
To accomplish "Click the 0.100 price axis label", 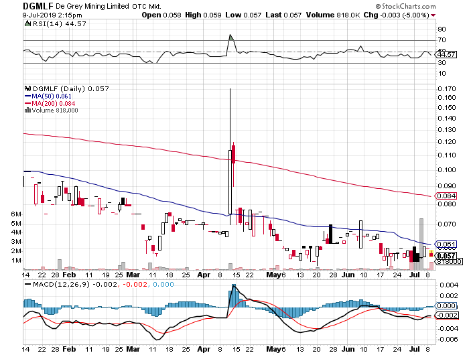I will pyautogui.click(x=447, y=170).
